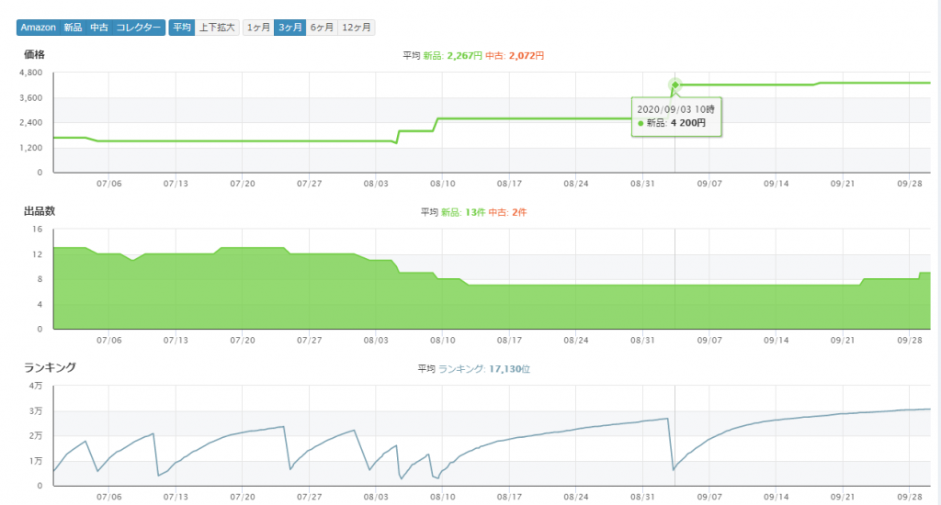Image resolution: width=941 pixels, height=505 pixels.
Task: Set the period to 12ヶ月
Action: click(x=357, y=28)
